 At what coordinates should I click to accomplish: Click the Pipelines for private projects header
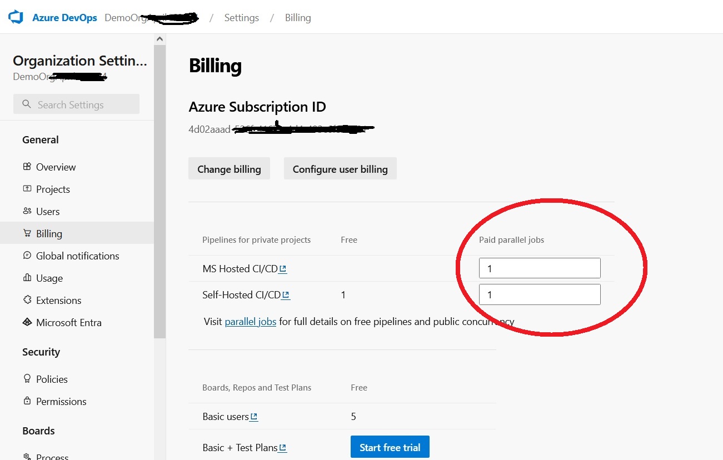point(257,240)
